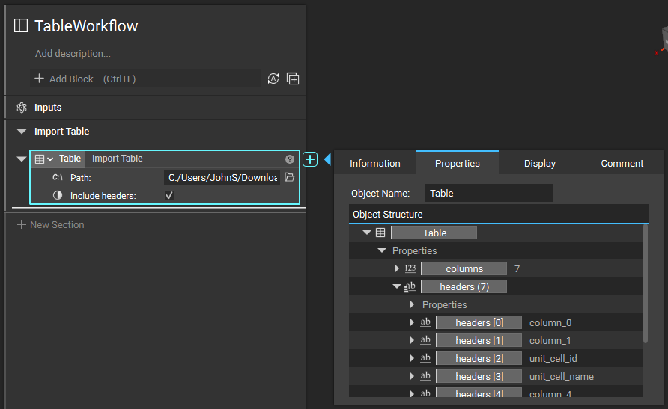Go to the Comment tab
This screenshot has width=668, height=409.
[x=622, y=163]
